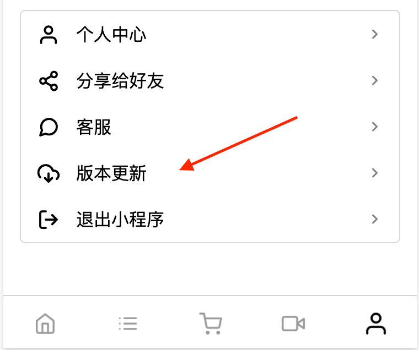Screen dimensions: 419x350
Task: Tap the 退出小程序 text label
Action: pyautogui.click(x=120, y=219)
